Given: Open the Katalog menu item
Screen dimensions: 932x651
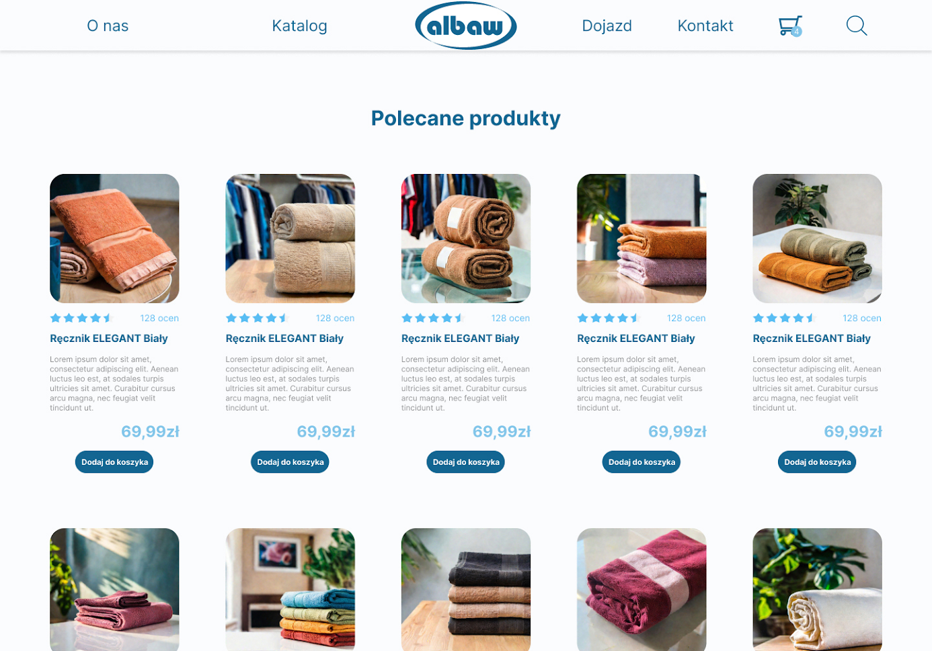Looking at the screenshot, I should pos(299,26).
